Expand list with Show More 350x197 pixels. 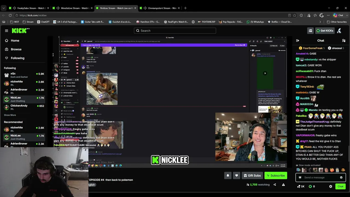[10, 115]
